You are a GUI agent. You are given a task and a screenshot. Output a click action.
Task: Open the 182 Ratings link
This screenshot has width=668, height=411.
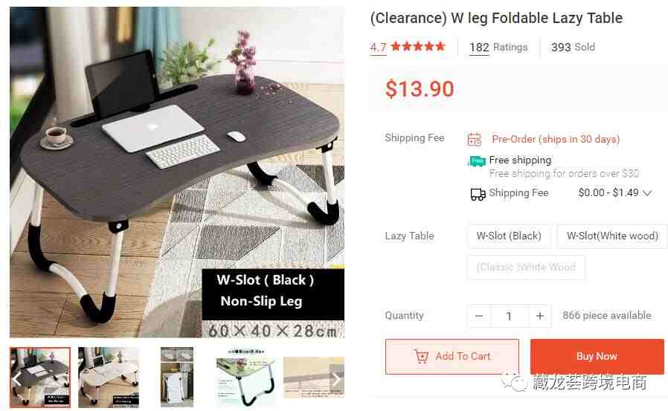tap(498, 48)
